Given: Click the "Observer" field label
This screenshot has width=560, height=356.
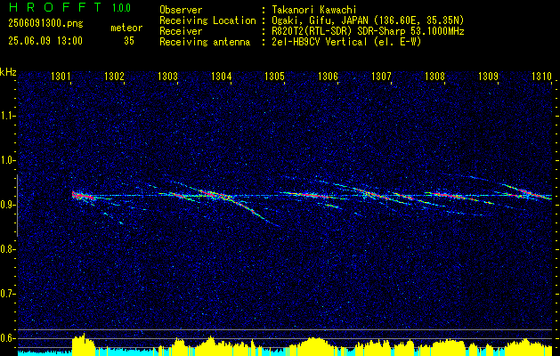Looking at the screenshot, I should coord(181,10).
